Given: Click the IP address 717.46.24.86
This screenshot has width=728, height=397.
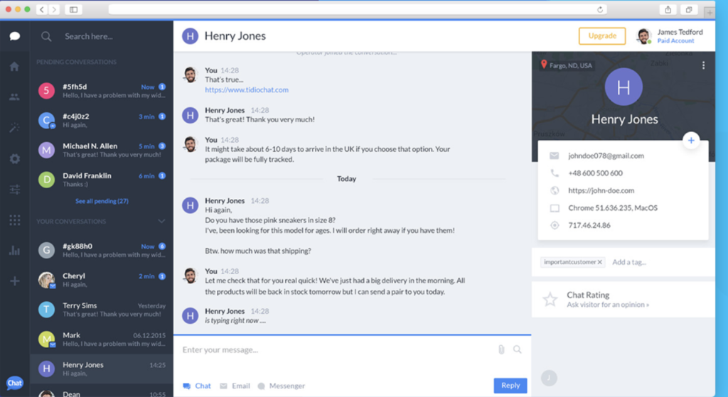Looking at the screenshot, I should point(589,225).
